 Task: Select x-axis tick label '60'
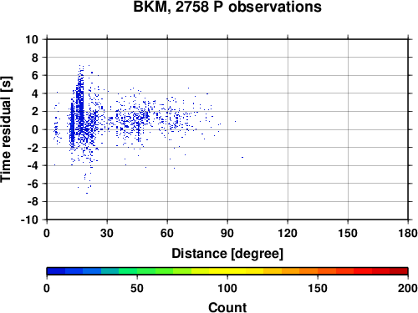click(167, 233)
